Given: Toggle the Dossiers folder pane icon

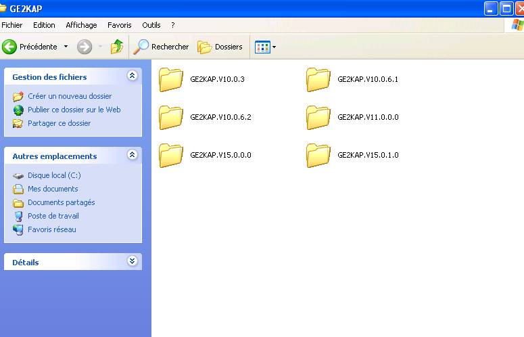Looking at the screenshot, I should pos(204,47).
